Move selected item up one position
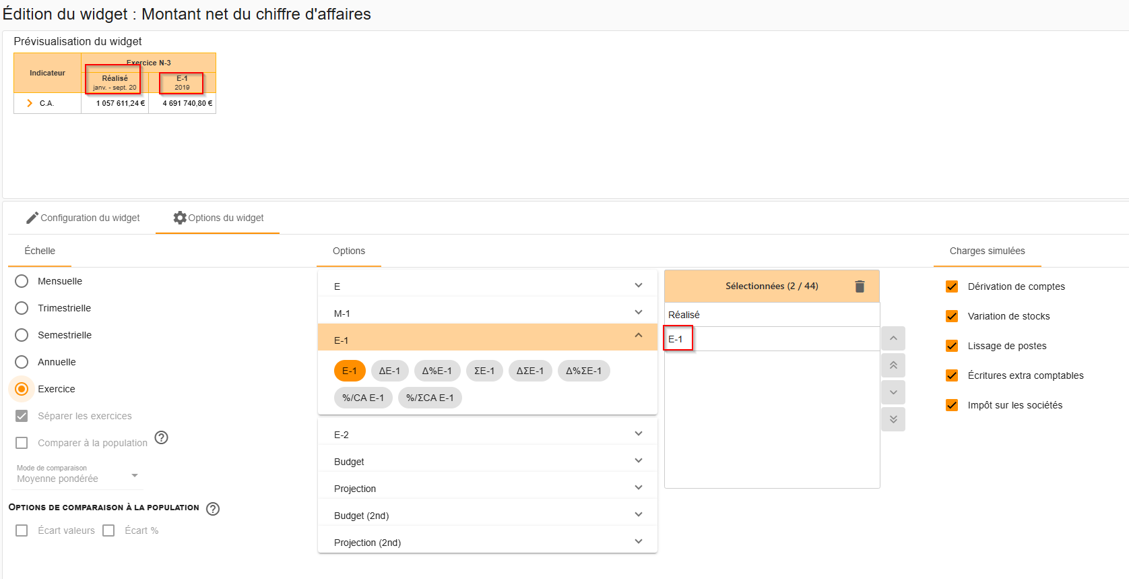This screenshot has height=579, width=1129. (x=893, y=338)
